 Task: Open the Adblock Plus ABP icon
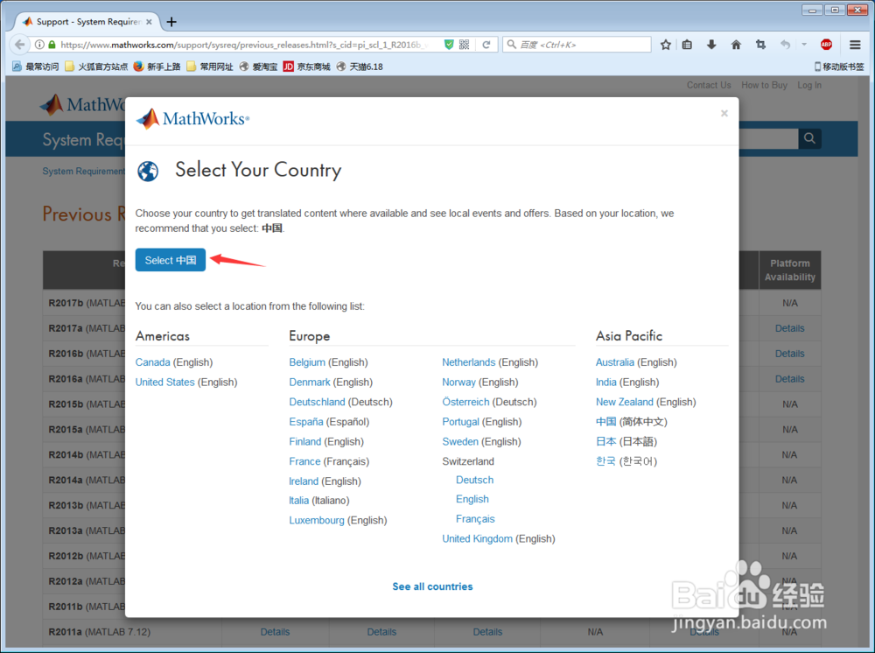pos(827,45)
